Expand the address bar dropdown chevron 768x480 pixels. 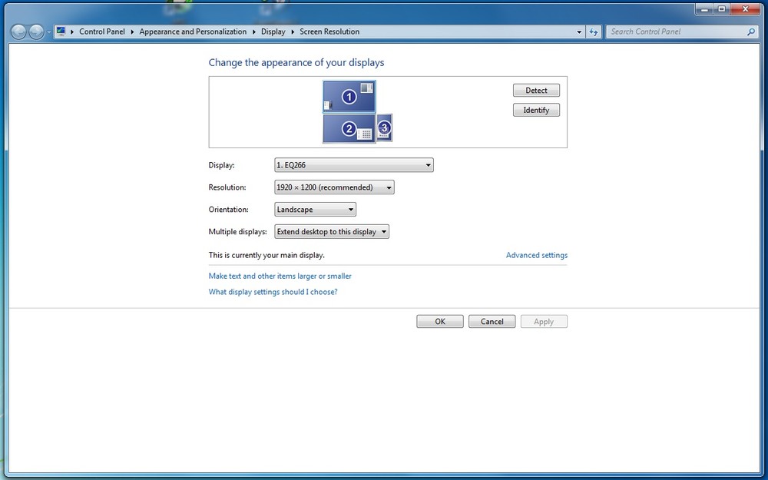click(x=579, y=31)
